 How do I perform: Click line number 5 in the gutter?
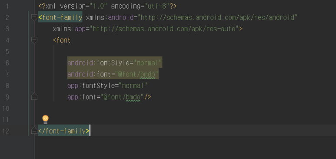click(7, 51)
